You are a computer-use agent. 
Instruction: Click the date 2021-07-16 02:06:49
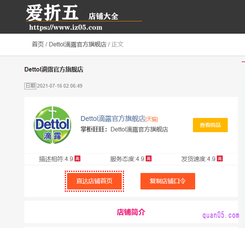60,86
